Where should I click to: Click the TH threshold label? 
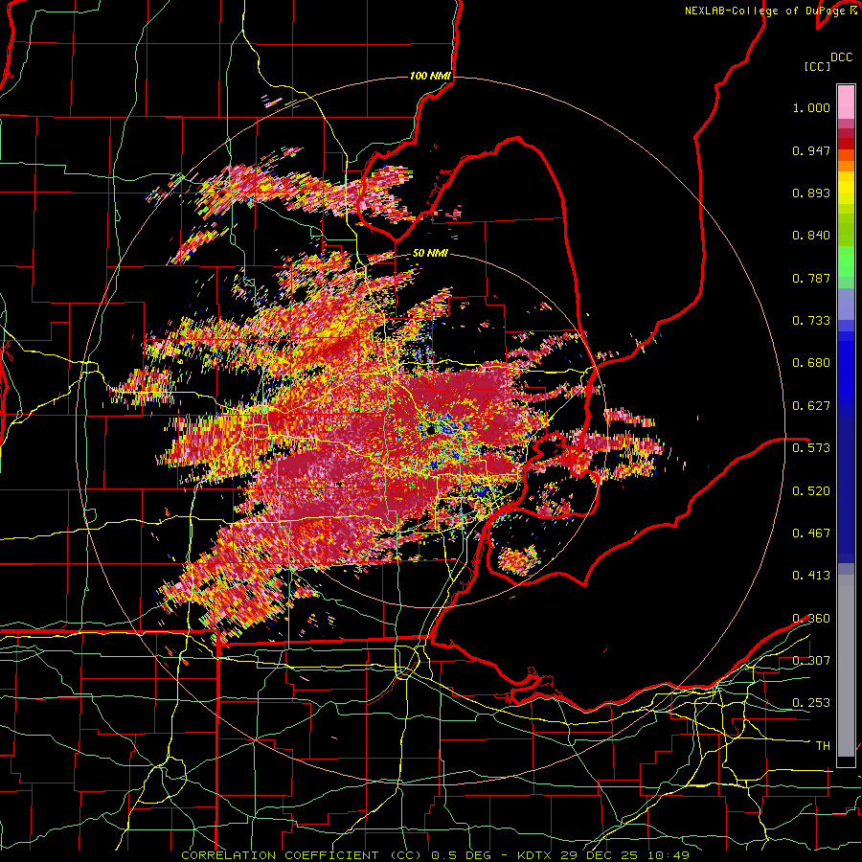point(823,746)
